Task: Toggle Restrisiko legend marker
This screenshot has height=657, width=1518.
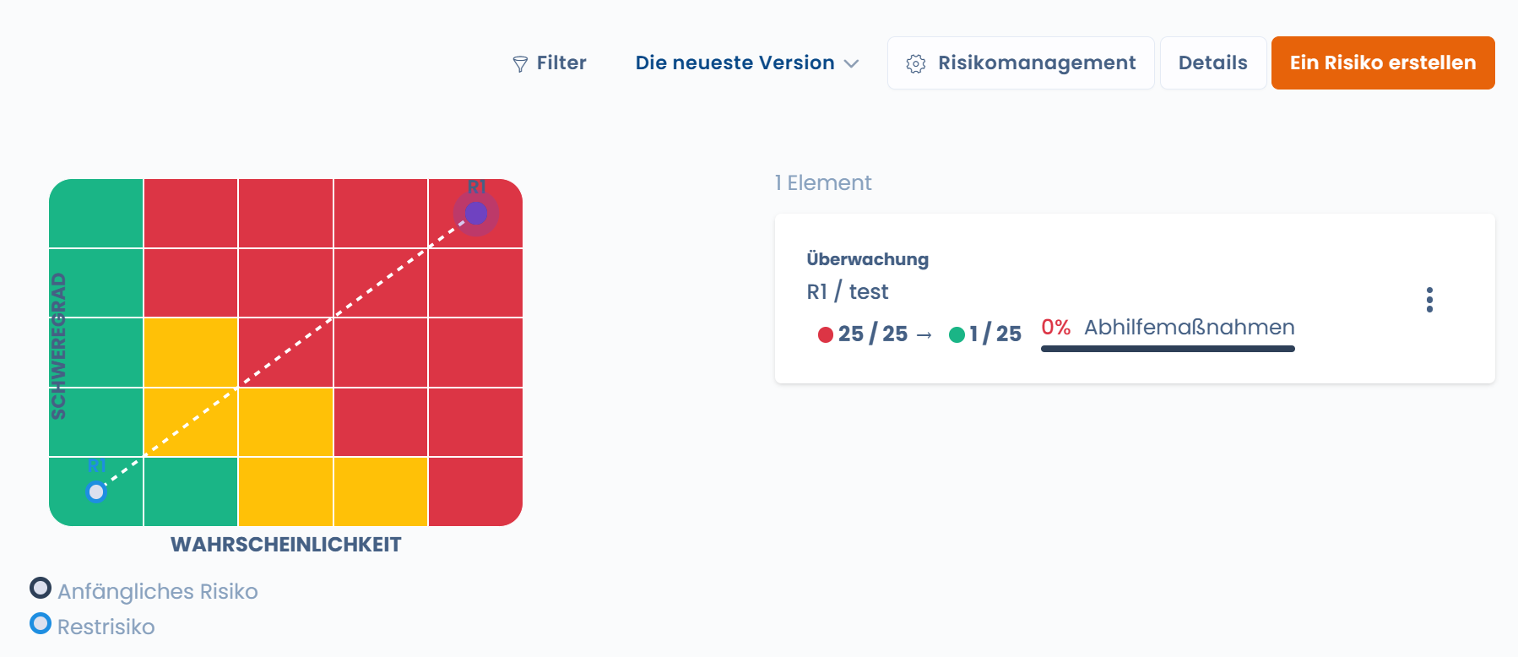Action: (x=41, y=623)
